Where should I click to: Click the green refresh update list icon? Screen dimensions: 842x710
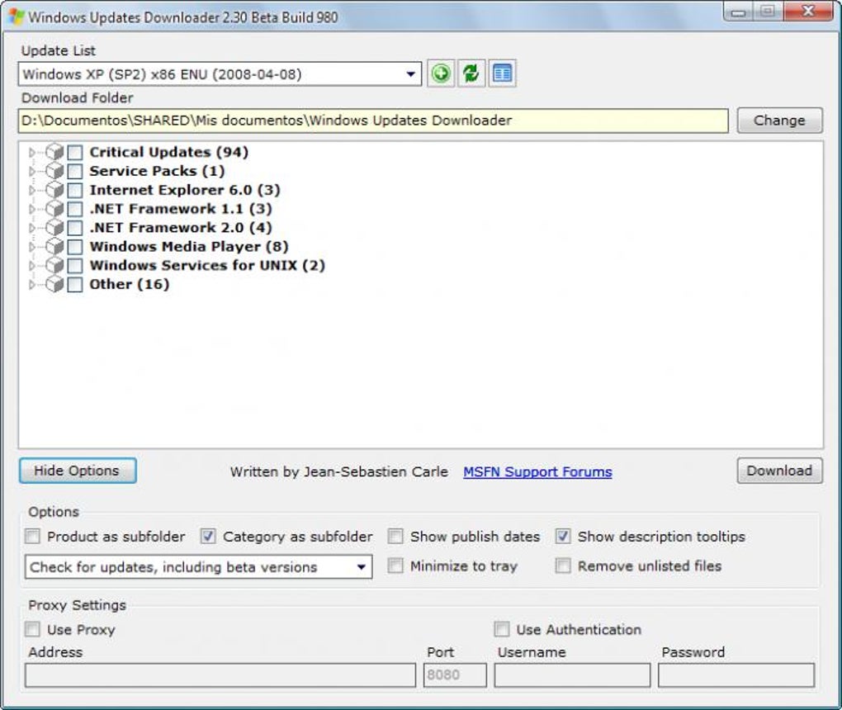471,73
